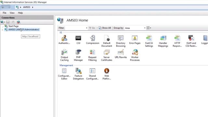Open the Logging feature icon
This screenshot has height=117, width=208.
[x=205, y=40]
